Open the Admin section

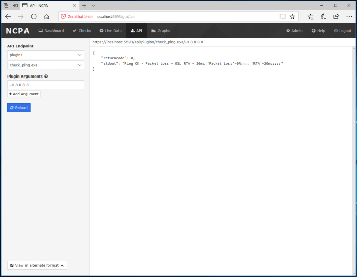click(294, 31)
